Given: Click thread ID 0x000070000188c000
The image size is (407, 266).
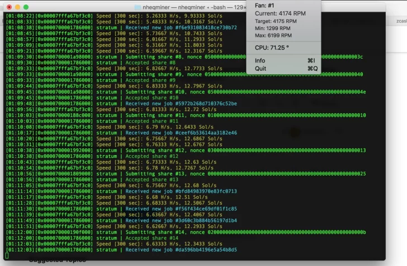Looking at the screenshot, I should tap(64, 115).
